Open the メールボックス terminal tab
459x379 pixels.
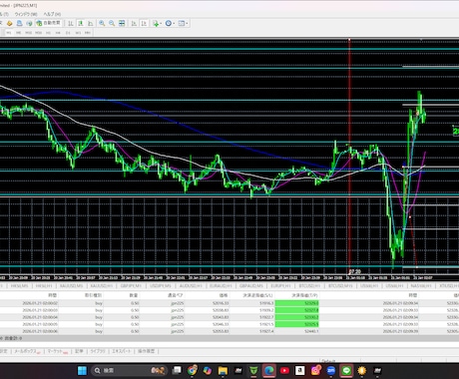[x=27, y=351]
